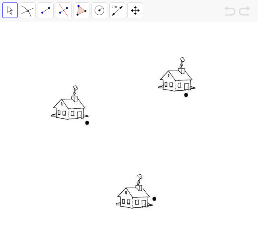Screen dimensions: 258x240
Task: Select the bottom house image
Action: pos(134,191)
